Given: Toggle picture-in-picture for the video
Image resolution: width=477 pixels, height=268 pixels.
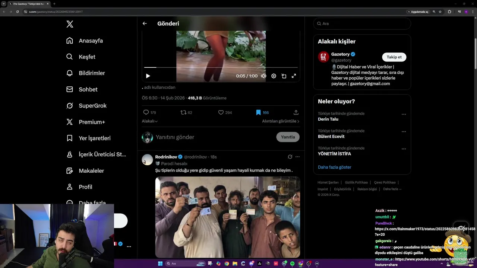Looking at the screenshot, I should (284, 76).
